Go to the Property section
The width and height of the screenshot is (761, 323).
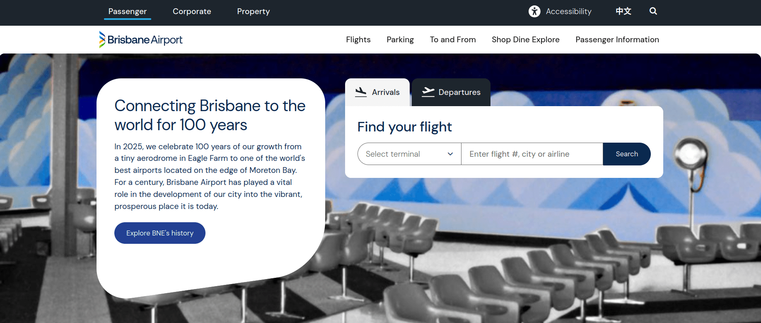254,11
